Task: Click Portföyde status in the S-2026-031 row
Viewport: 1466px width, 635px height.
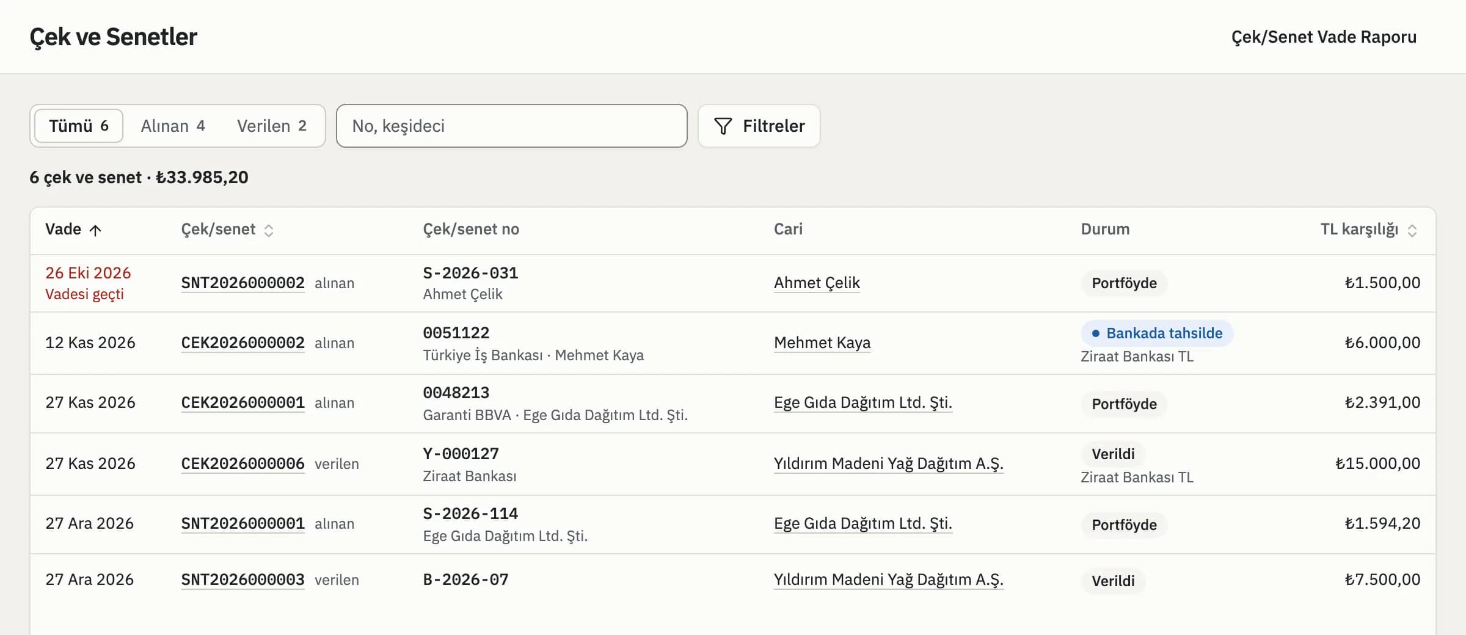Action: (x=1124, y=283)
